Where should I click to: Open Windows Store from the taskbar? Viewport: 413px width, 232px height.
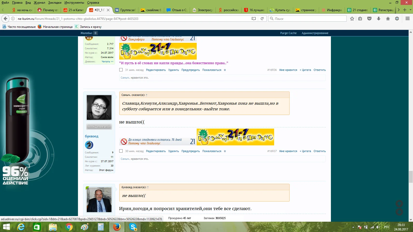click(37, 227)
